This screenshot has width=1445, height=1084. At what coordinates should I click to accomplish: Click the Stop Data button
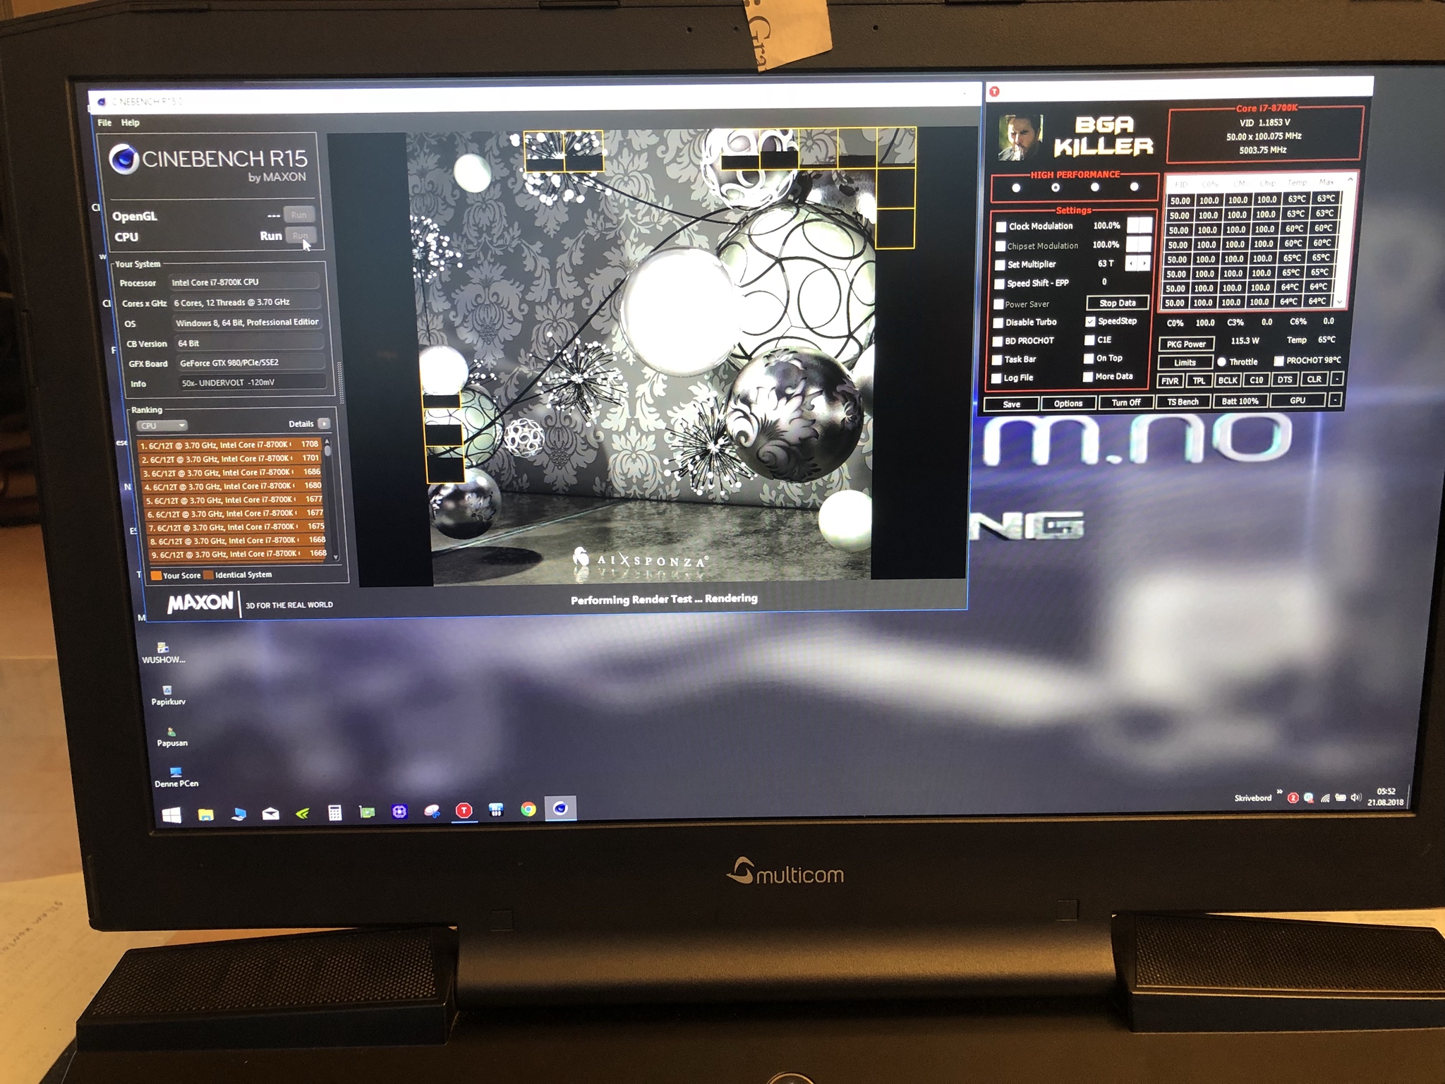click(1117, 303)
